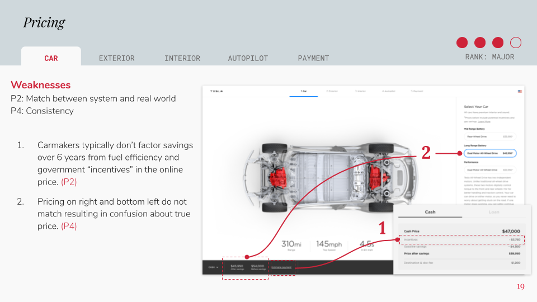
Task: Click the Weaknesses heading
Action: click(40, 85)
